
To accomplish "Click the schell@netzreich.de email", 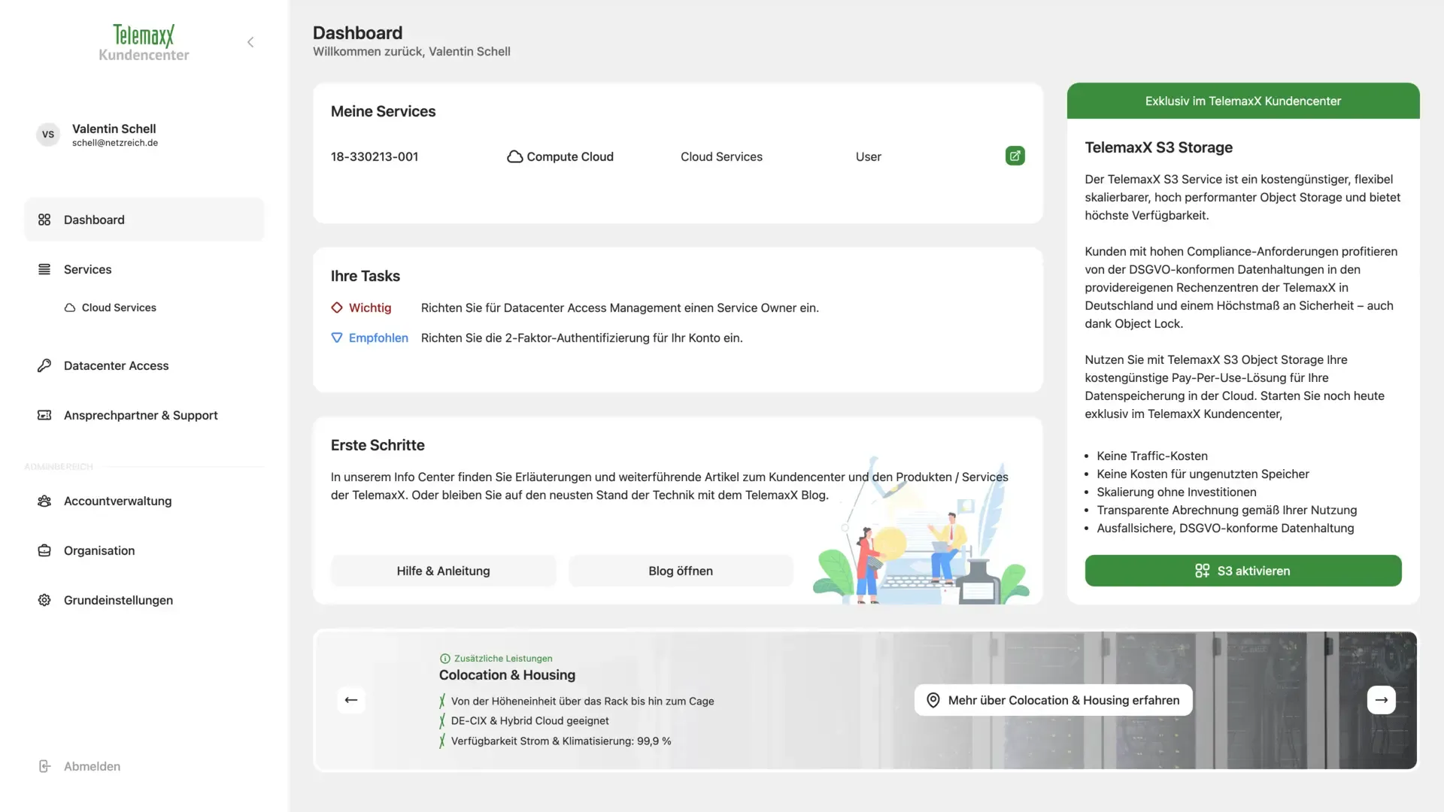I will coord(115,143).
